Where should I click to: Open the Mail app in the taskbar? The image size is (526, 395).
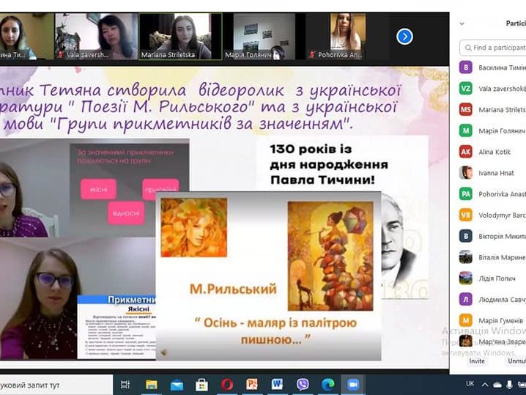(177, 384)
